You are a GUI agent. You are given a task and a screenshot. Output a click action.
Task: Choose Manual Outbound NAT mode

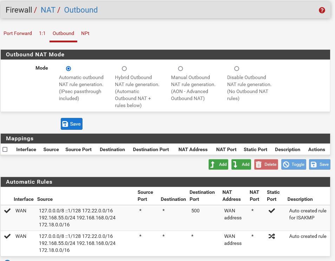(180, 69)
